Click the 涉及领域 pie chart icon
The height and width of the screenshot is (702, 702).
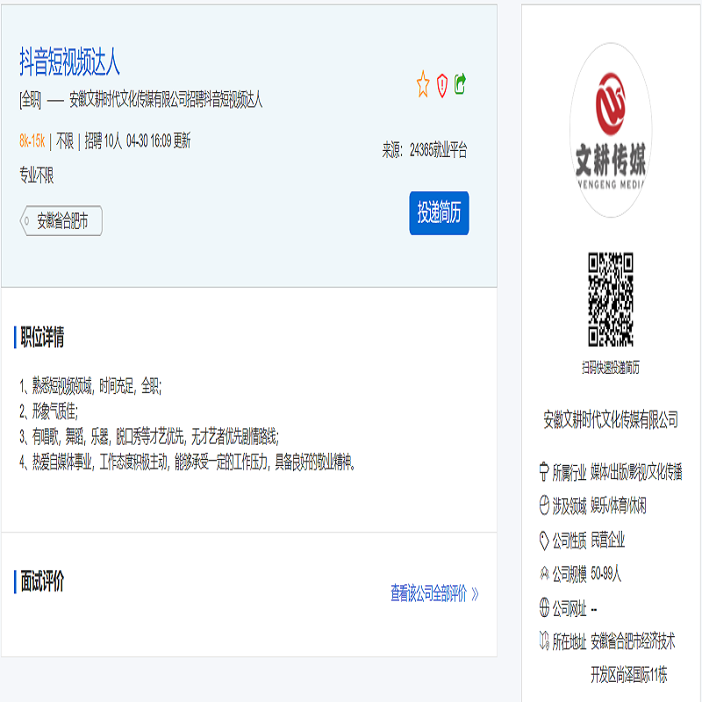tap(544, 505)
